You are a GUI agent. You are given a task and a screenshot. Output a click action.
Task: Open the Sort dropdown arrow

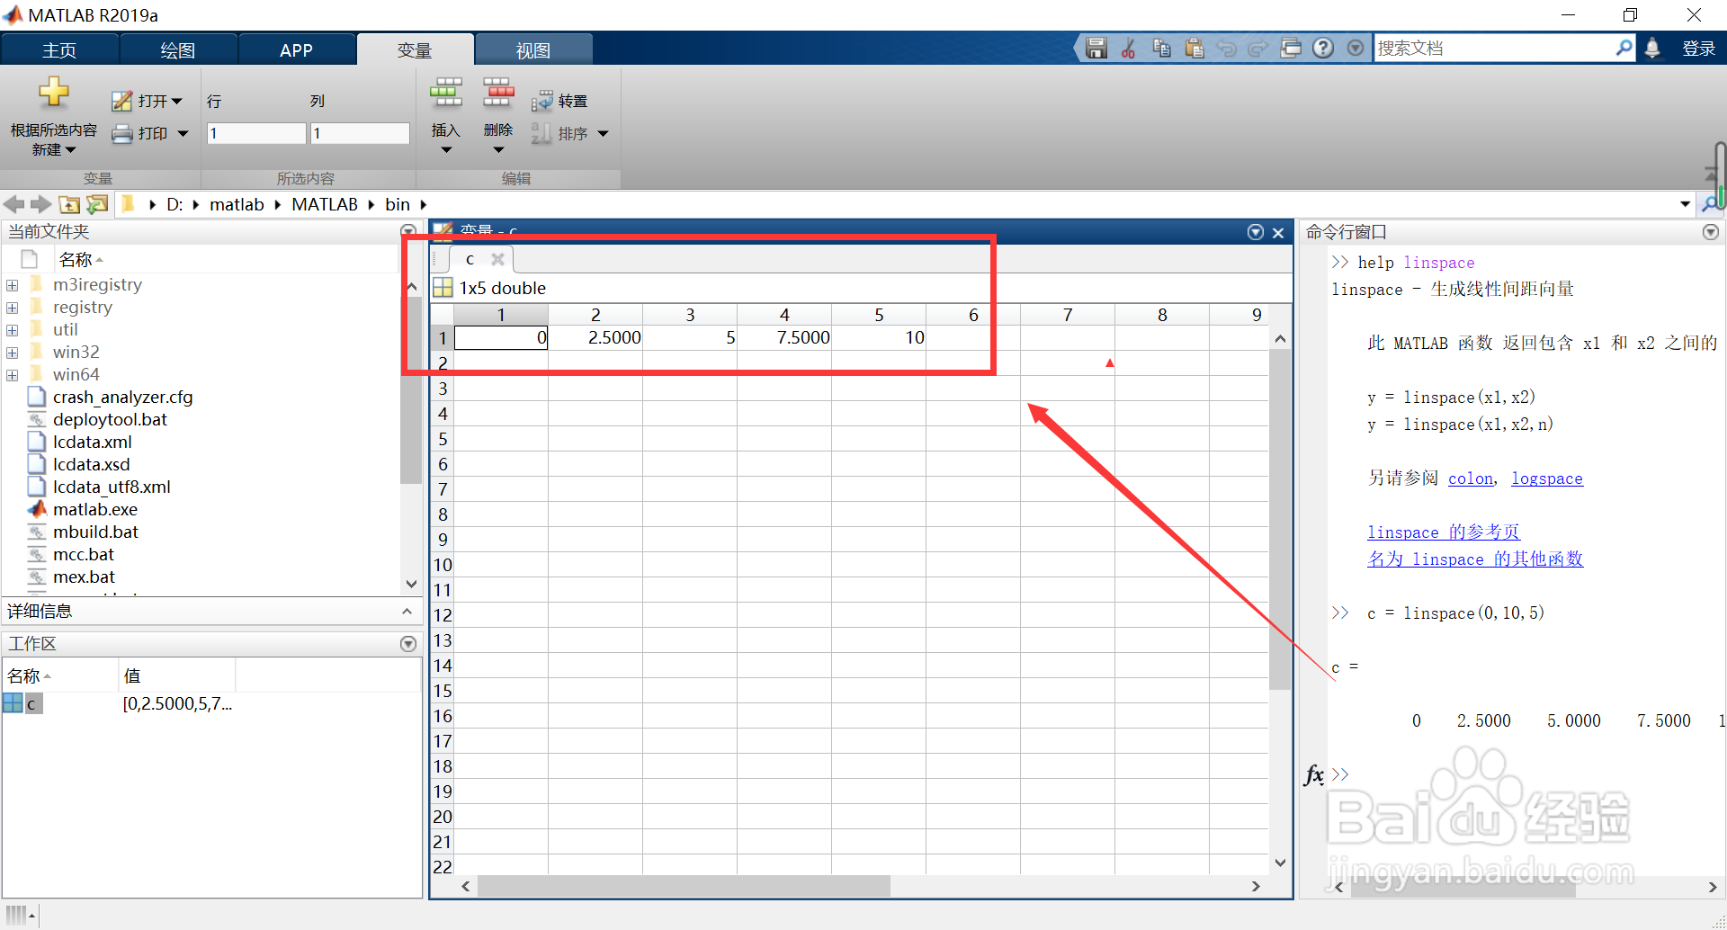pyautogui.click(x=604, y=133)
